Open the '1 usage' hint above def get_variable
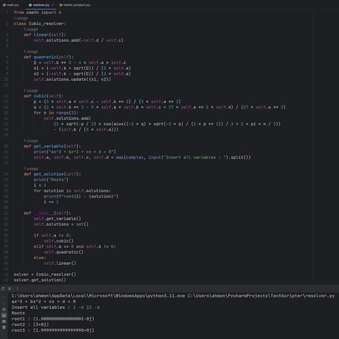This screenshot has width=339, height=339. [x=31, y=141]
